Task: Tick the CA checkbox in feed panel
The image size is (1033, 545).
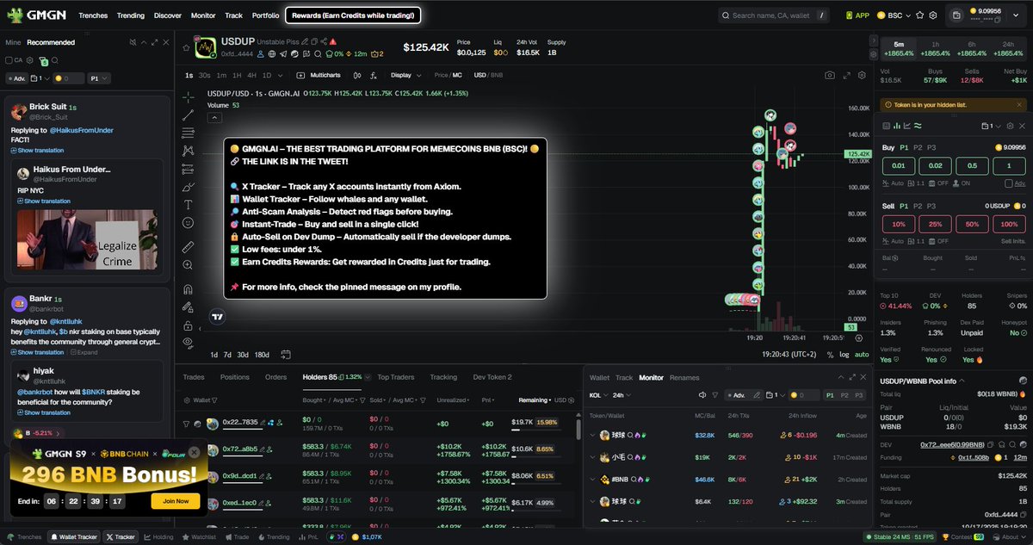Action: [9, 60]
